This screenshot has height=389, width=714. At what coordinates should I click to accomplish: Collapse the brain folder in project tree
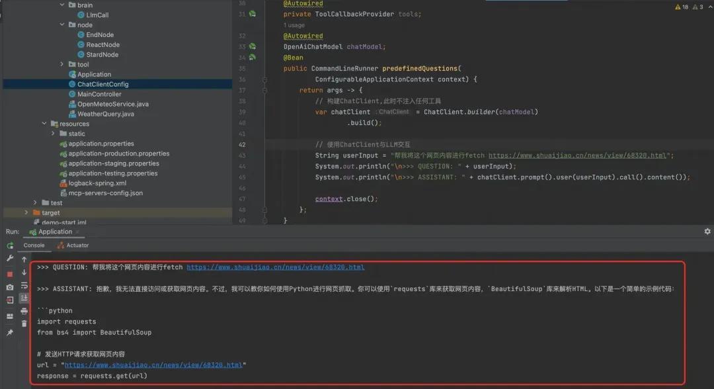(63, 5)
